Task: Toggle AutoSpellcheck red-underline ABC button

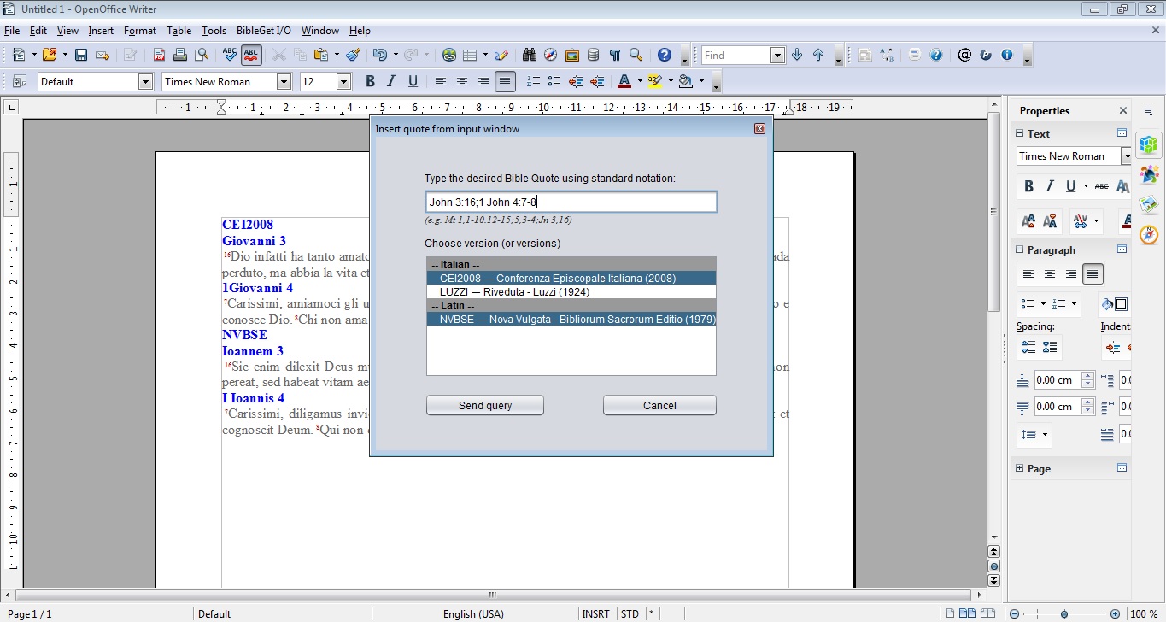Action: tap(251, 55)
